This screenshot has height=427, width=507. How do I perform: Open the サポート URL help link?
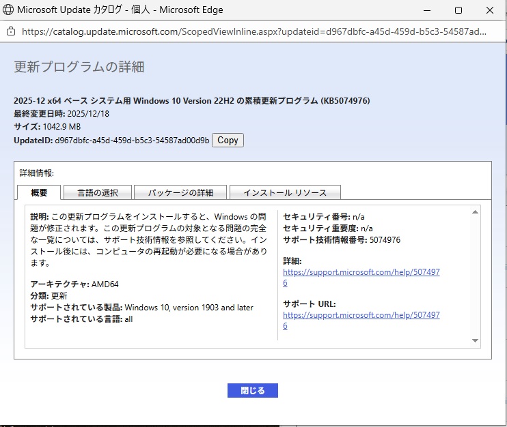point(361,320)
